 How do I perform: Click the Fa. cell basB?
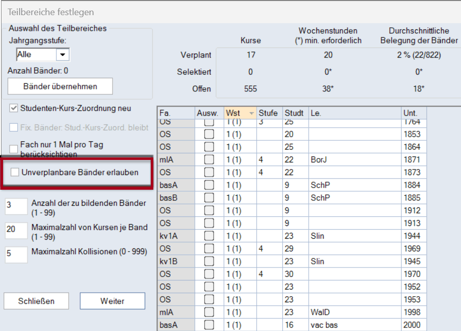click(177, 198)
